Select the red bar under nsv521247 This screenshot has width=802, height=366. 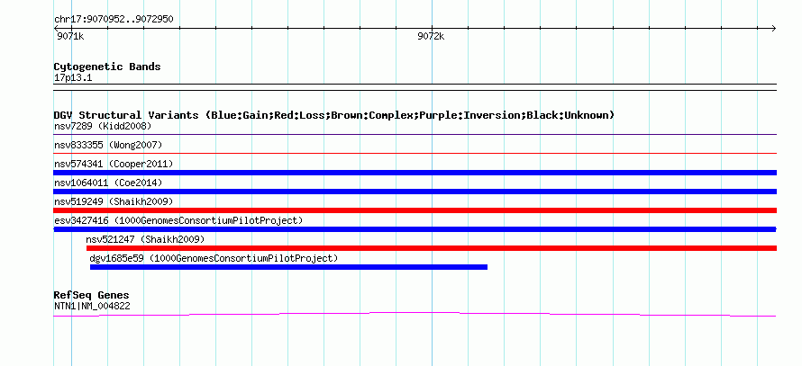coord(431,248)
